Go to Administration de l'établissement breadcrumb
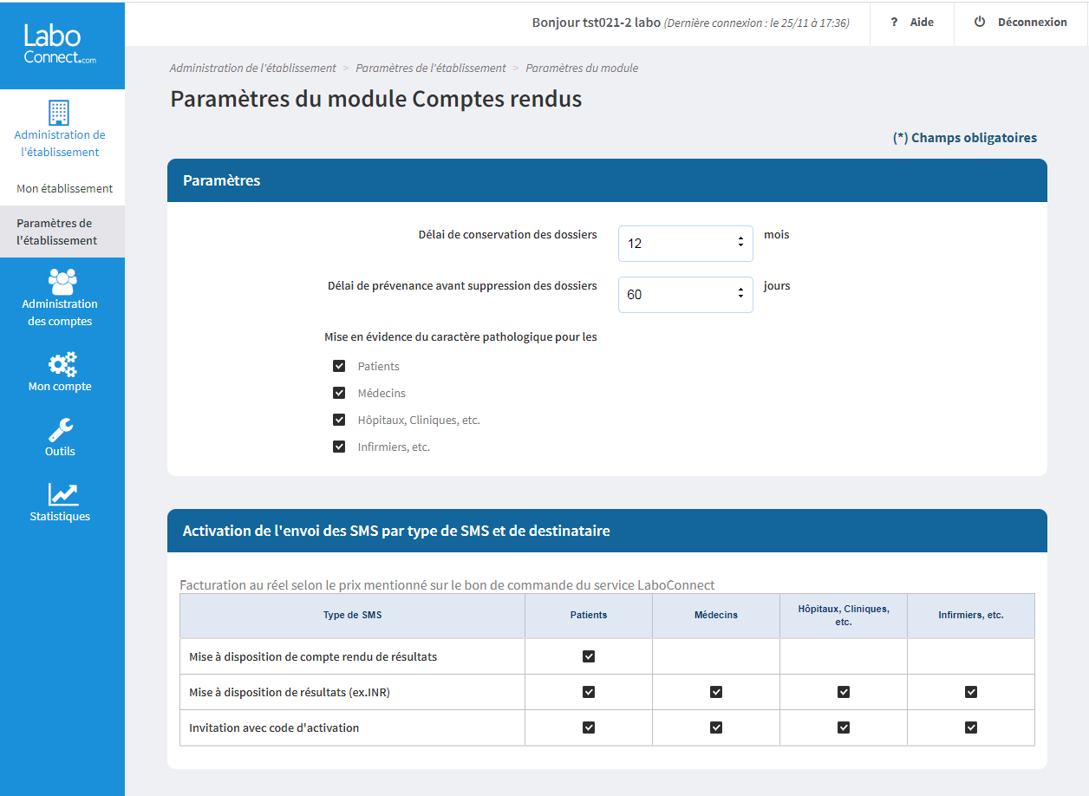 pyautogui.click(x=253, y=68)
